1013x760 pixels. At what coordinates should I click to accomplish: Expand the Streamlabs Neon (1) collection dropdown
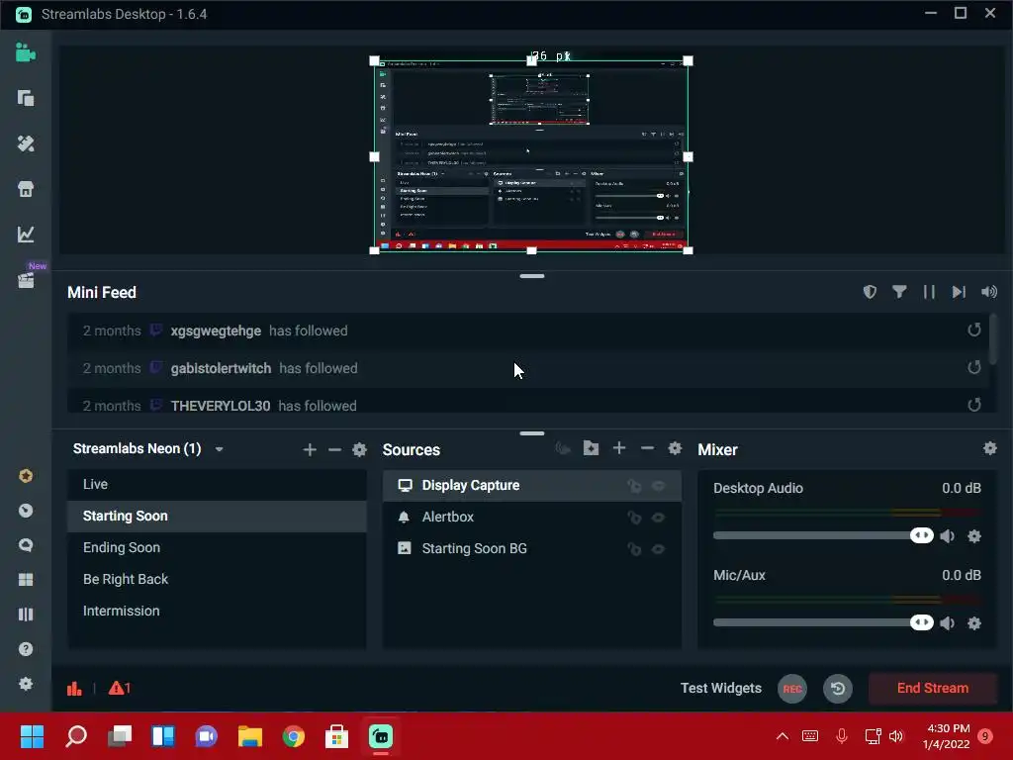(x=219, y=449)
